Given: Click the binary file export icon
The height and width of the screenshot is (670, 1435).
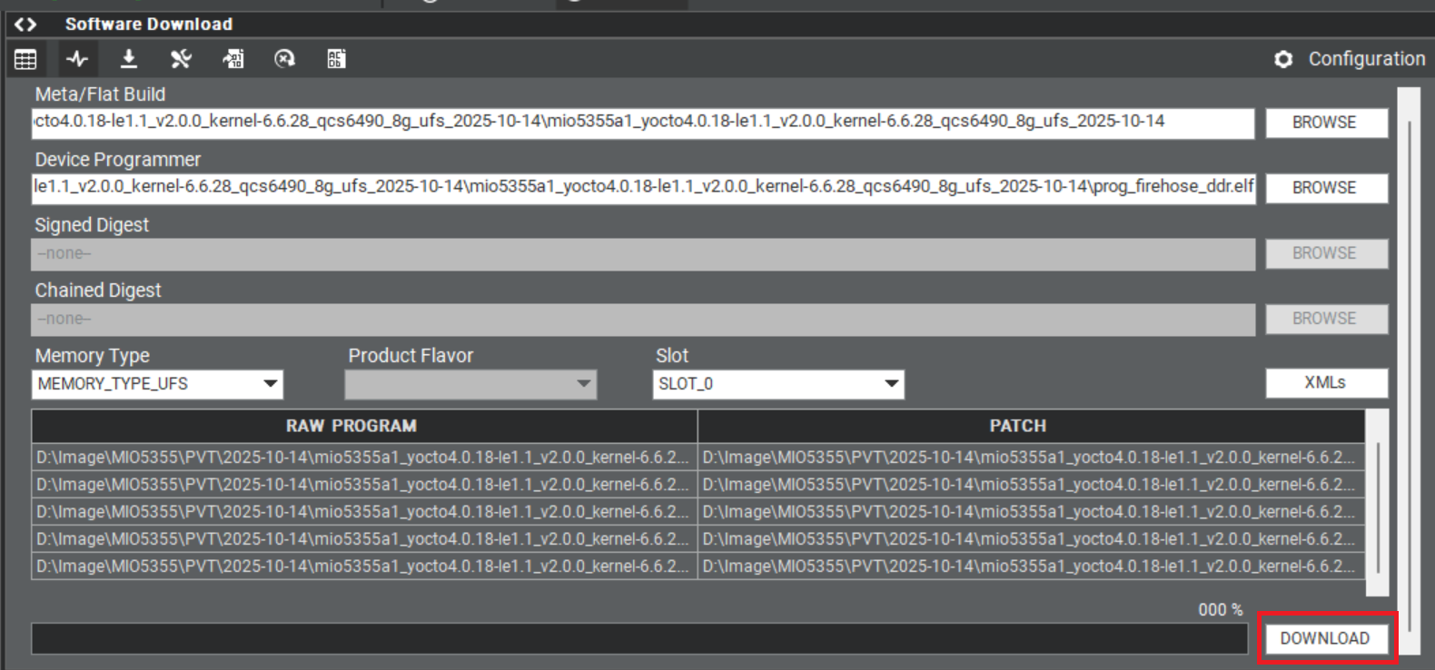Looking at the screenshot, I should [x=233, y=60].
